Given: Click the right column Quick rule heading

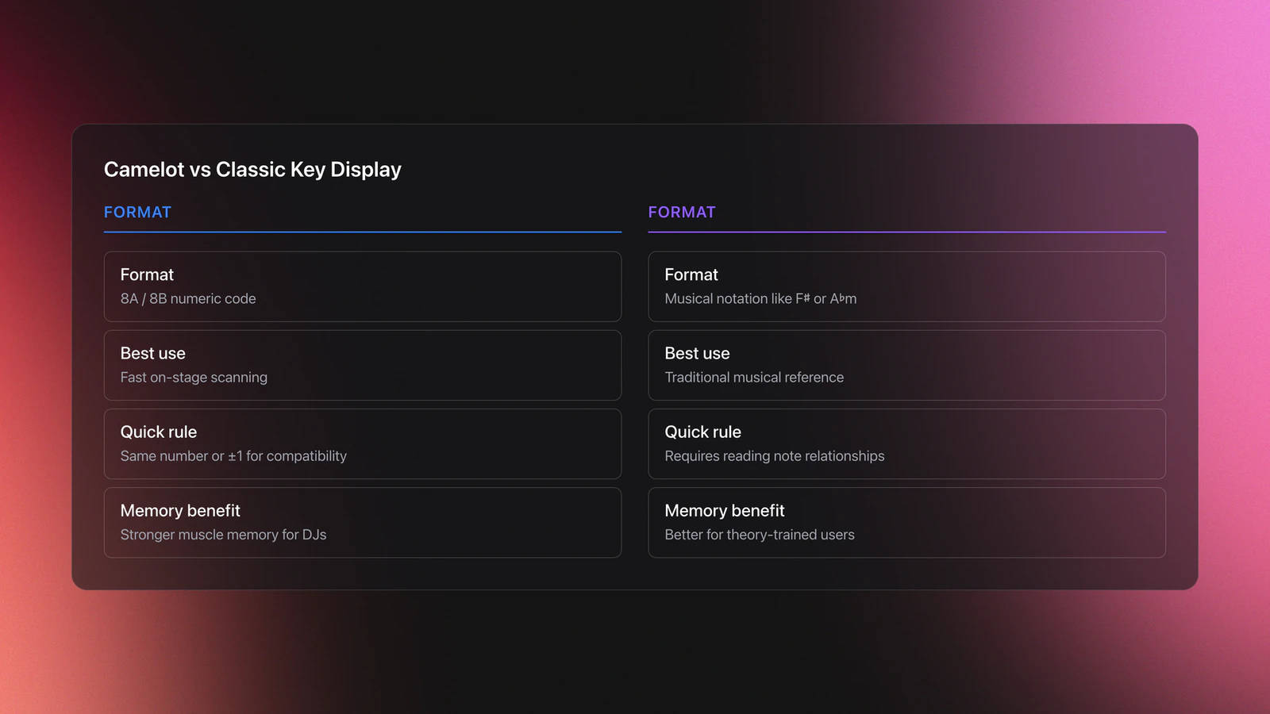Looking at the screenshot, I should [703, 432].
